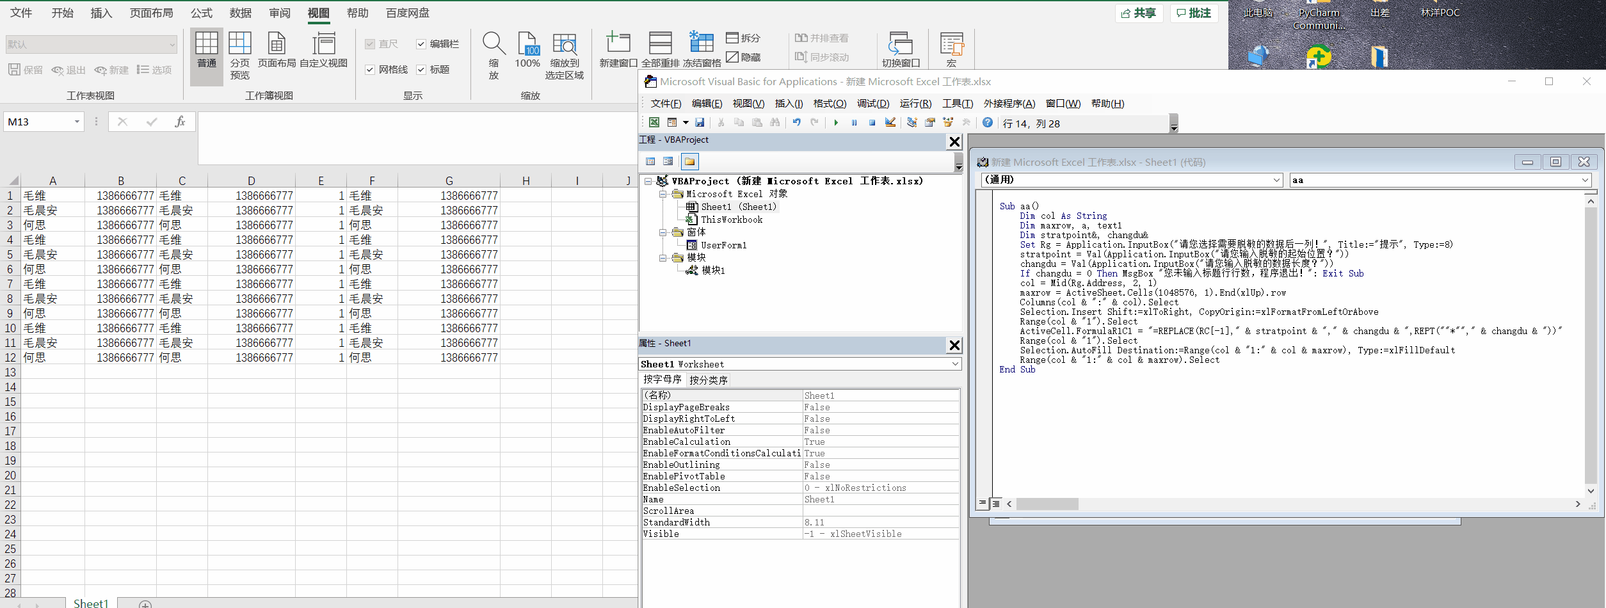Toggle the Headings (标题) checkbox
Screen dimensions: 1606x608
pyautogui.click(x=421, y=69)
